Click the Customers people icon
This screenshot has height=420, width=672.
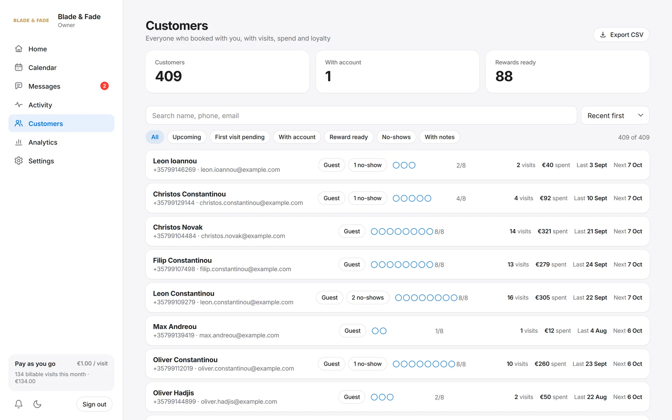tap(19, 124)
